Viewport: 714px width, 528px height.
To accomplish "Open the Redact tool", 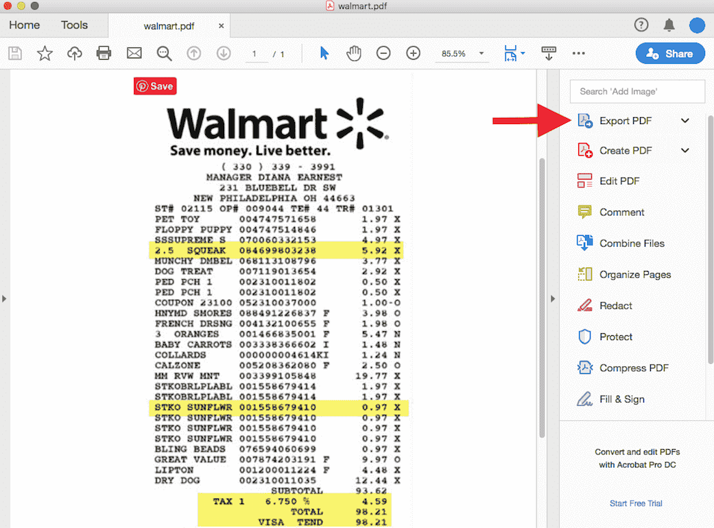I will 605,305.
